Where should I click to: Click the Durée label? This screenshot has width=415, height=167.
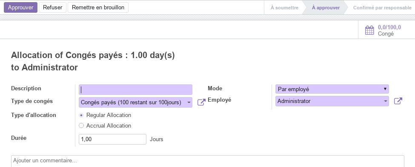(19, 138)
